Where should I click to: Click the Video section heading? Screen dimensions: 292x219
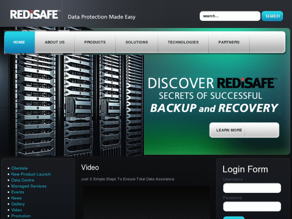[90, 168]
